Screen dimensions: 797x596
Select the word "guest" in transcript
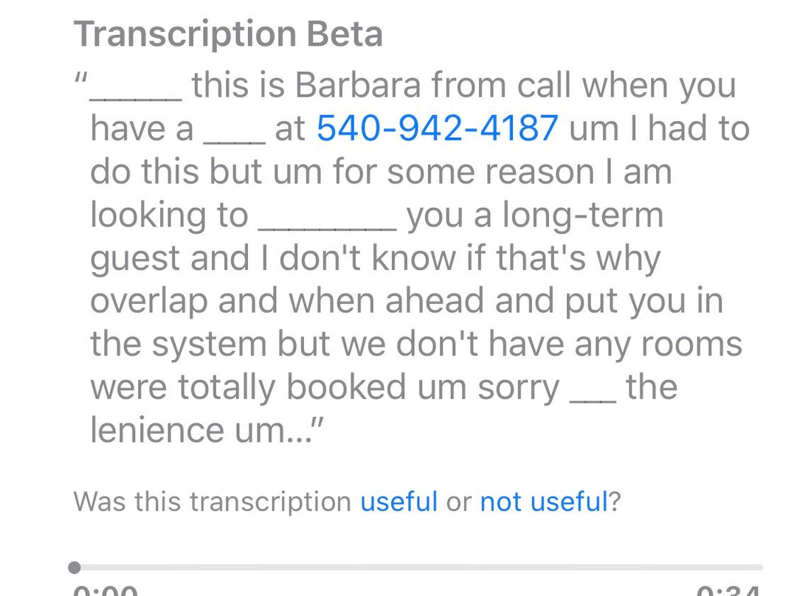pos(135,259)
